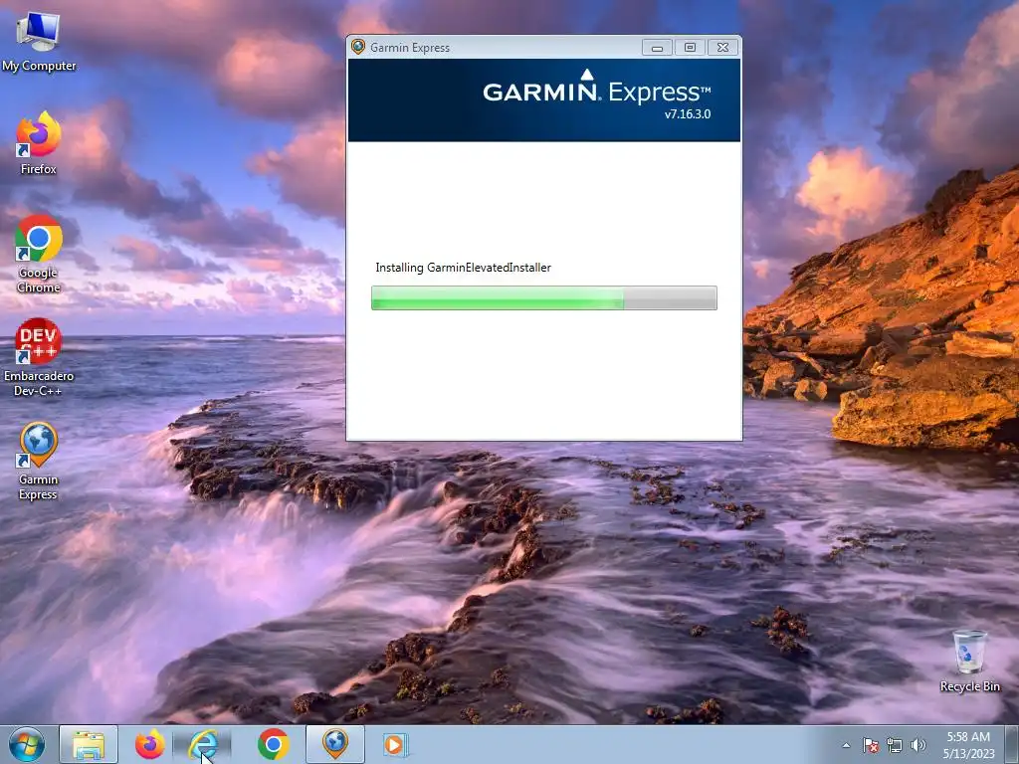Select the Firefox desktop shortcut
The height and width of the screenshot is (764, 1019).
click(39, 143)
